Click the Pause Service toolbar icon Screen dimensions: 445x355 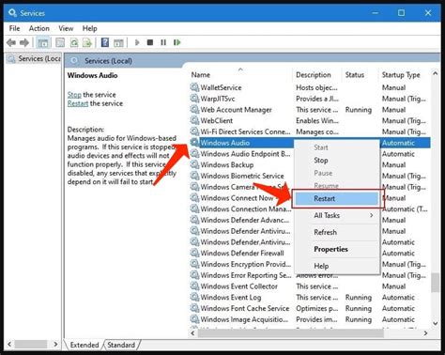point(163,42)
